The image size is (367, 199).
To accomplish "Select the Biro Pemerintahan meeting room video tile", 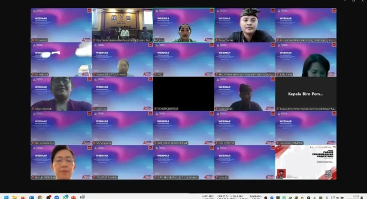I will point(122,25).
